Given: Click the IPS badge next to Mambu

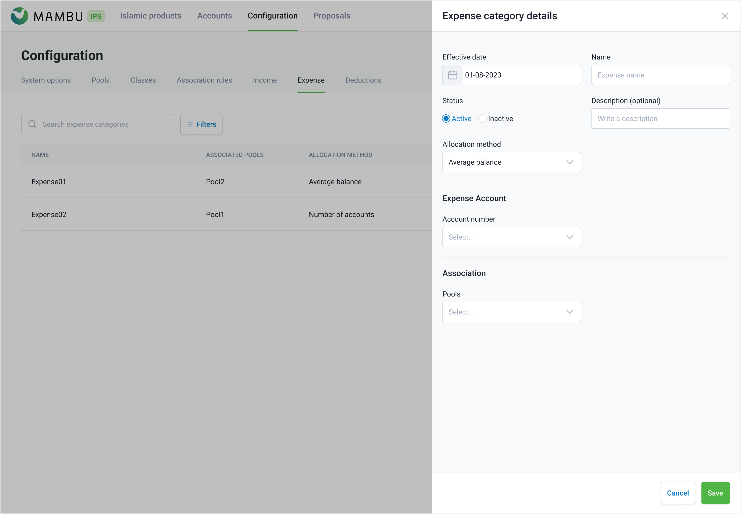Looking at the screenshot, I should [x=96, y=16].
